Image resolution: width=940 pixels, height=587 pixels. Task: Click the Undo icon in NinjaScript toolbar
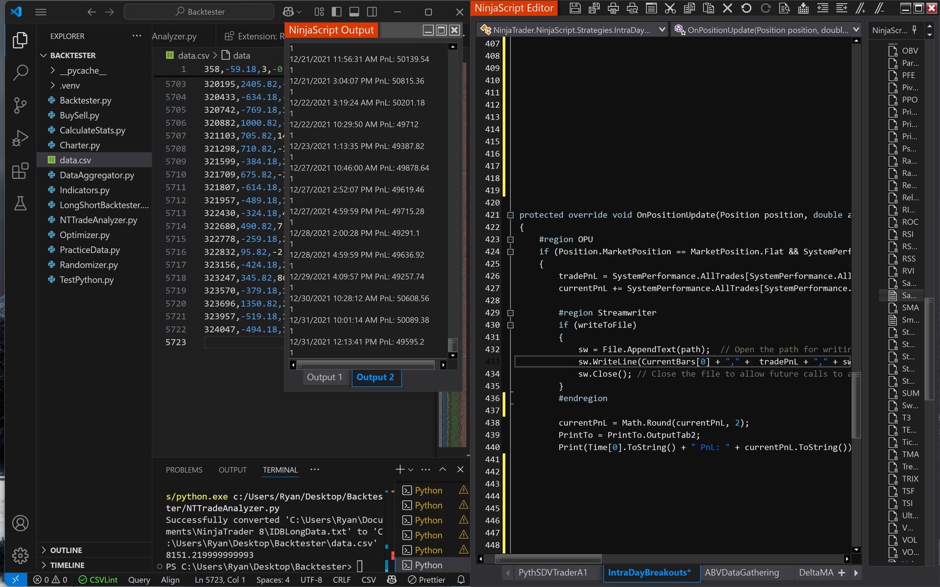click(746, 8)
